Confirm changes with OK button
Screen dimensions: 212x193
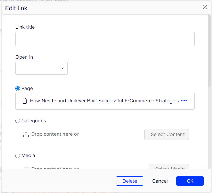click(190, 181)
